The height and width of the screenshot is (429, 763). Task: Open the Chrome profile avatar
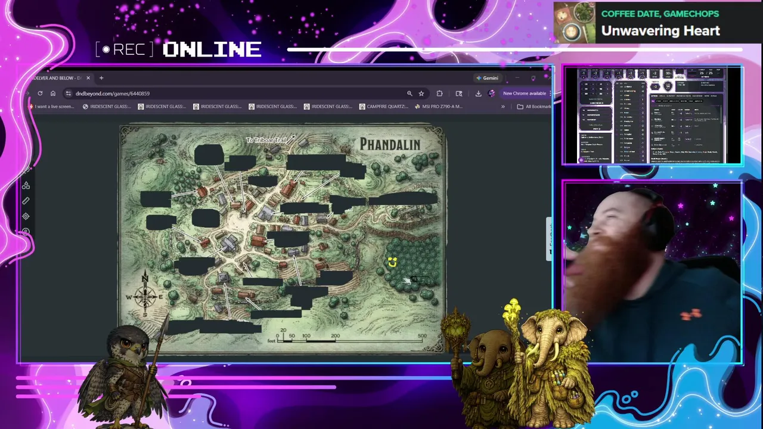[x=491, y=94]
